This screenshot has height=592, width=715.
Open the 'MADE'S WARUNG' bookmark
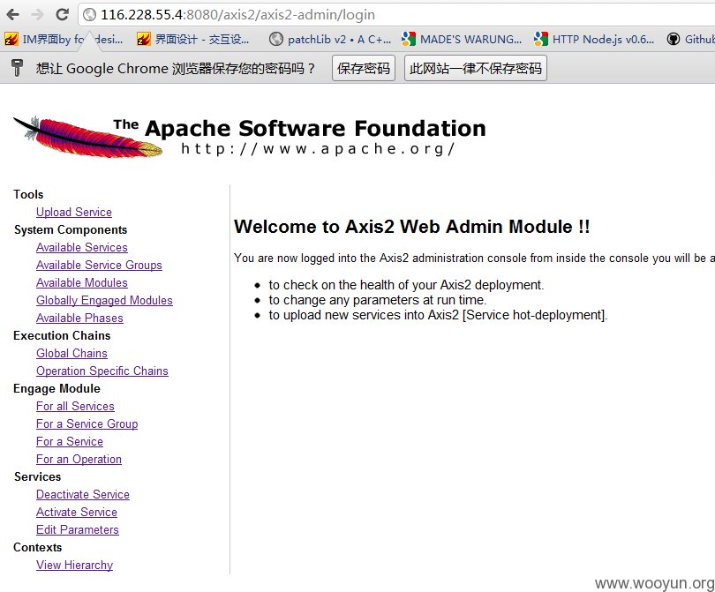coord(462,39)
